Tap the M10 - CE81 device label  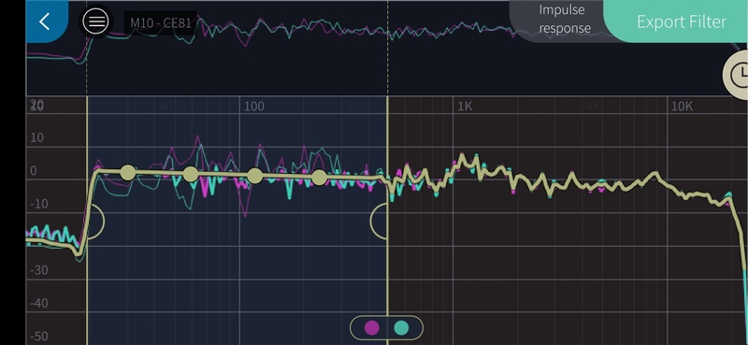[x=161, y=22]
